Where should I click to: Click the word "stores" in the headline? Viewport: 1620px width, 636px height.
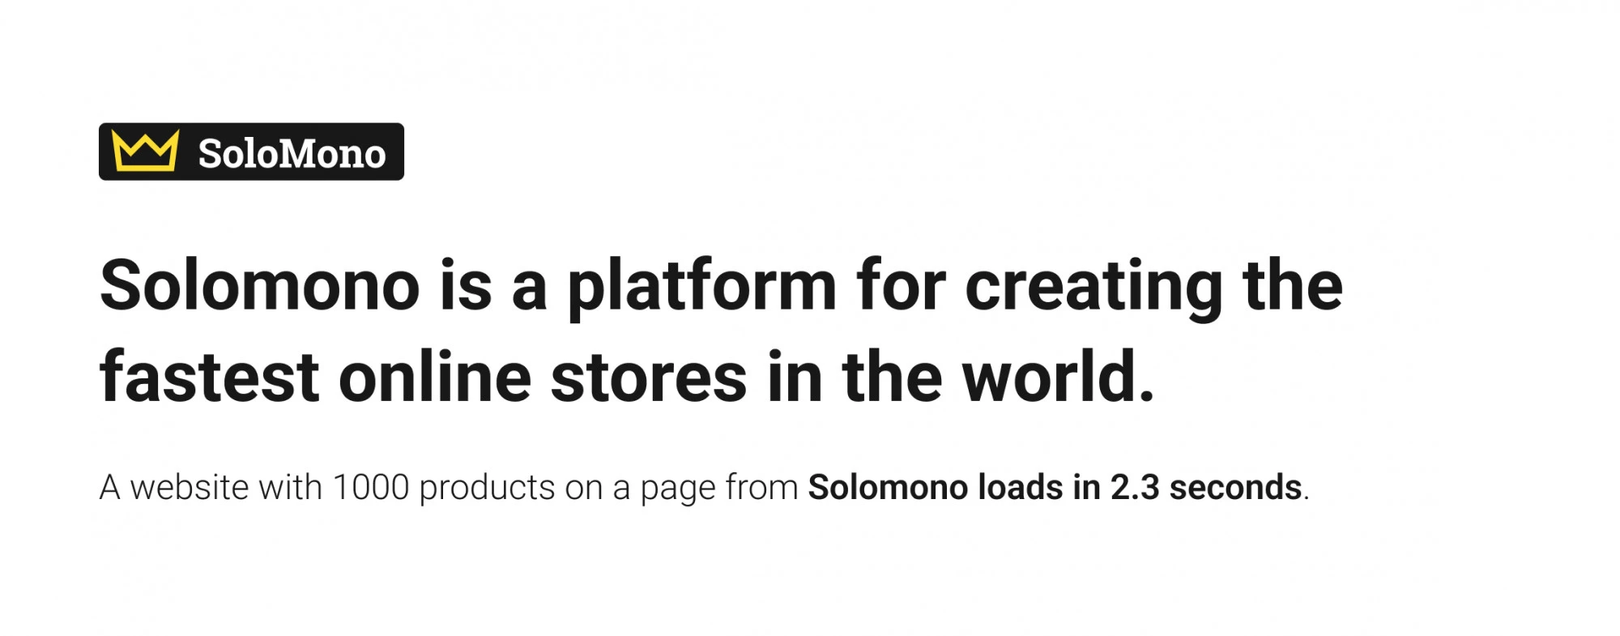click(x=648, y=378)
